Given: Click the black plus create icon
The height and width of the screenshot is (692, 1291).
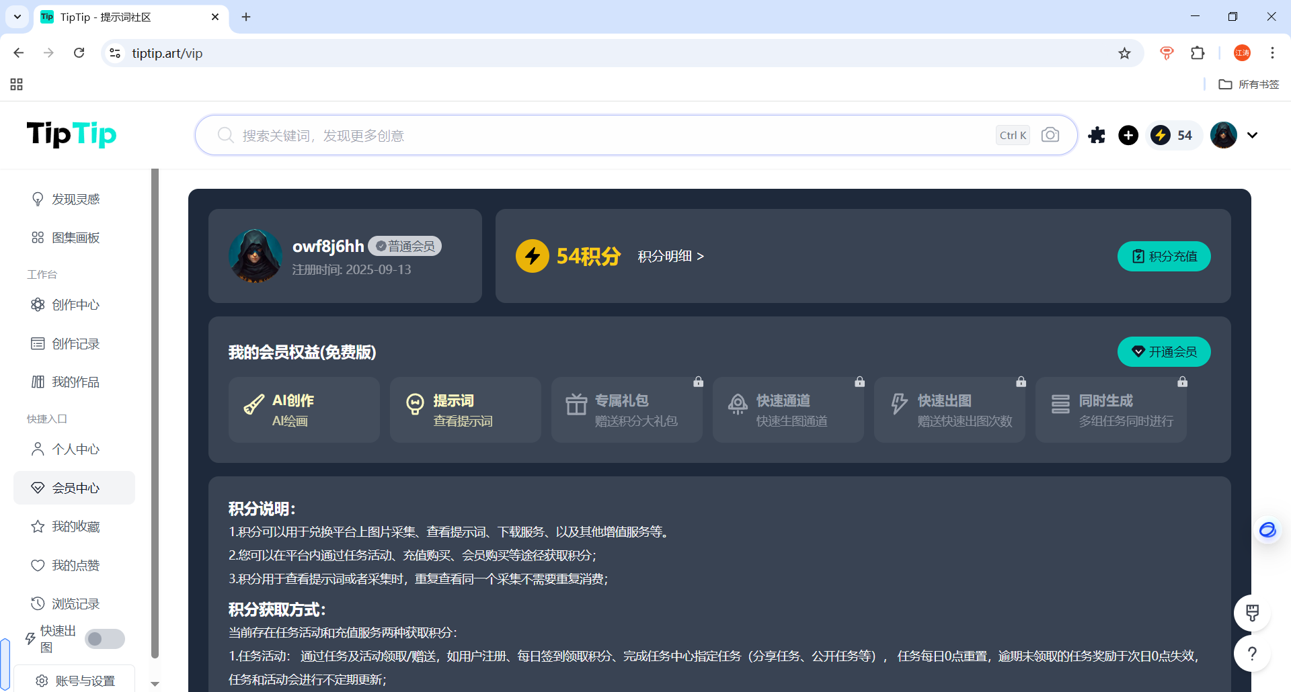Looking at the screenshot, I should pos(1128,135).
